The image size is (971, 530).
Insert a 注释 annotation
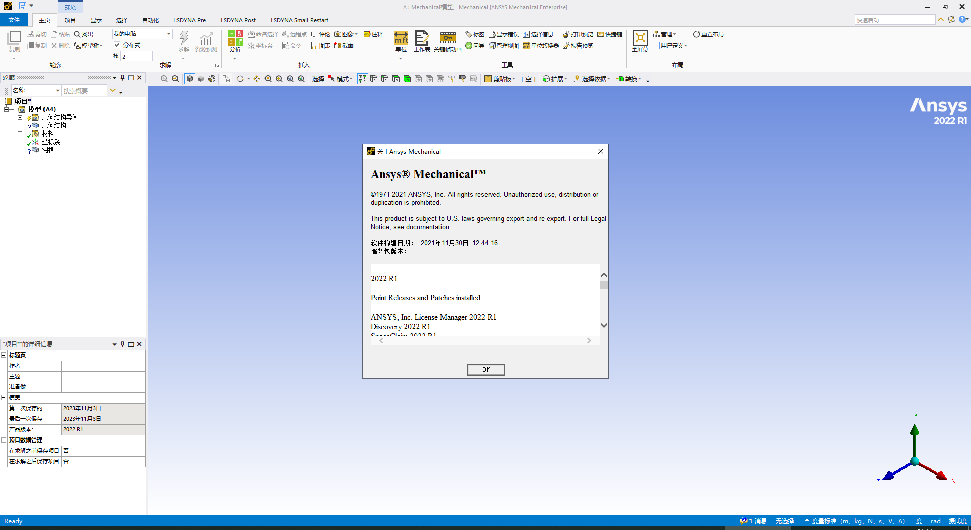(373, 34)
